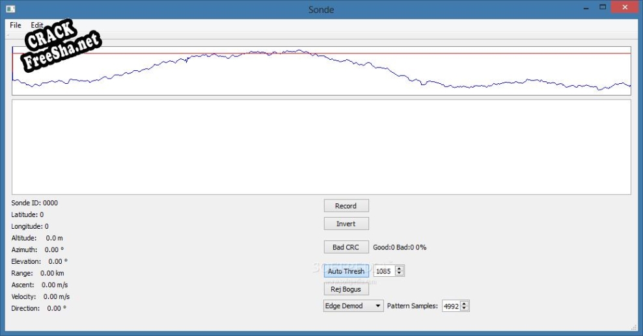Decrease threshold value with down arrow

pos(400,274)
